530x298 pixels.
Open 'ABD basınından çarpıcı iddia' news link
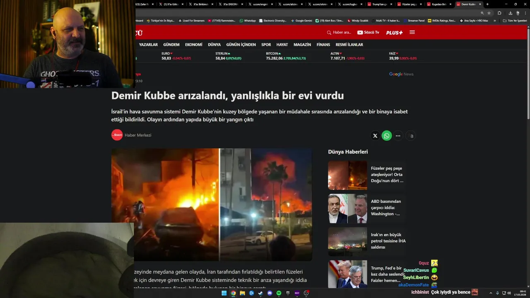coord(386,208)
